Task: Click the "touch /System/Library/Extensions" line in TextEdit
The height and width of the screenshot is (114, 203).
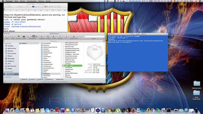Action: pyautogui.click(x=22, y=27)
